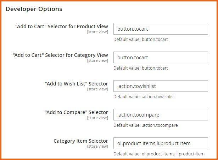The width and height of the screenshot is (218, 160).
Task: Click the "Add to Compare" Selector label
Action: [76, 112]
